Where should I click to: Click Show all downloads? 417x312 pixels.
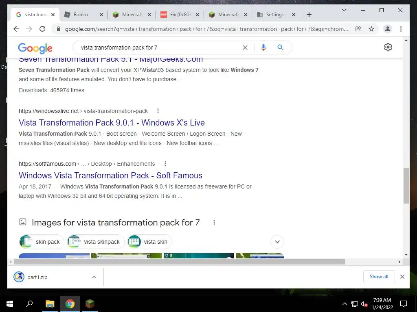pos(379,277)
